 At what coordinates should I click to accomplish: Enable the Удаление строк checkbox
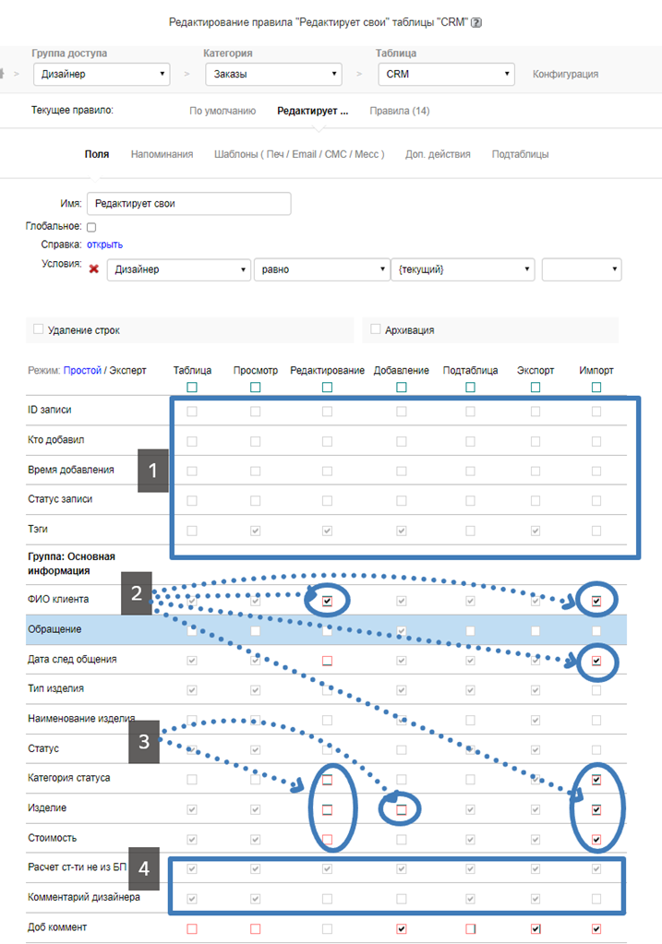pyautogui.click(x=38, y=329)
